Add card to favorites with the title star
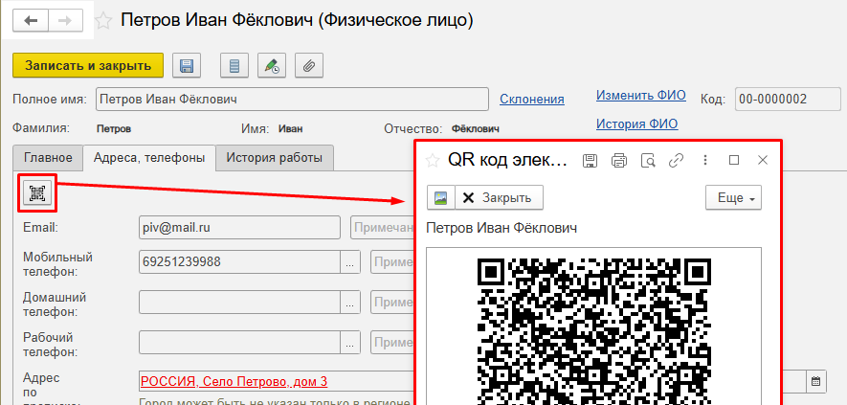This screenshot has height=405, width=847. [103, 20]
